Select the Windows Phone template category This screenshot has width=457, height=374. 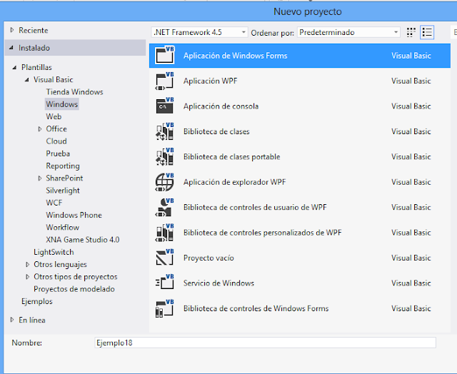tap(74, 215)
